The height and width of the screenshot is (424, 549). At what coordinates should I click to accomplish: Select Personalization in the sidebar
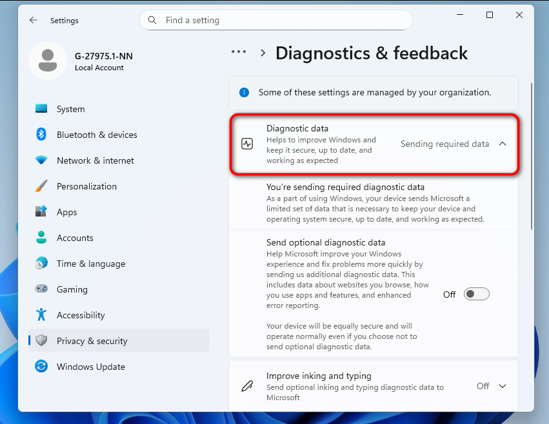pyautogui.click(x=119, y=186)
